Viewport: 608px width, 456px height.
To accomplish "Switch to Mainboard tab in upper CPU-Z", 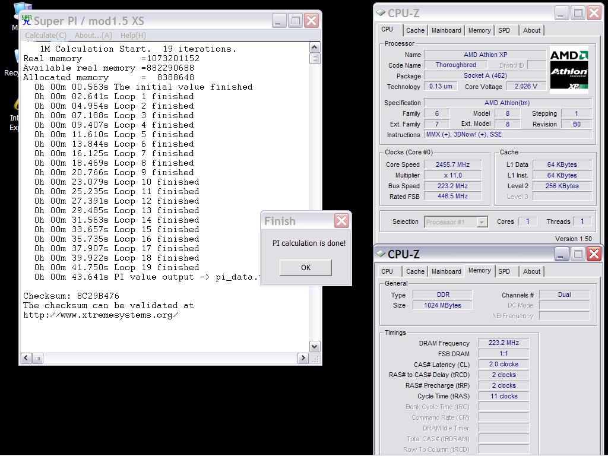I will pyautogui.click(x=446, y=30).
